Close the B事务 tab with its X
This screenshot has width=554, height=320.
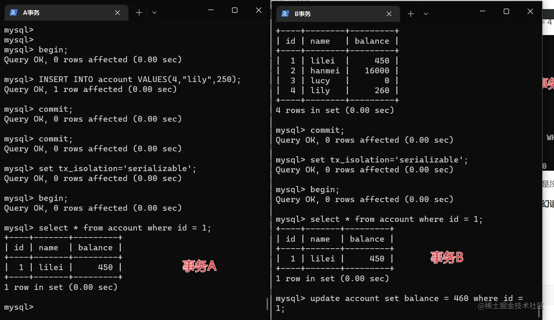coord(389,14)
